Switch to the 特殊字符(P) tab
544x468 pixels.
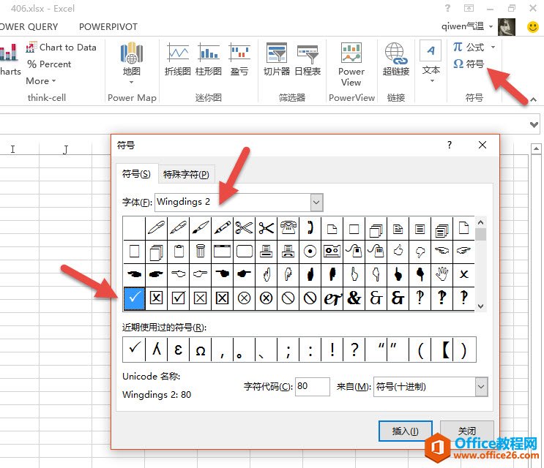tap(186, 174)
